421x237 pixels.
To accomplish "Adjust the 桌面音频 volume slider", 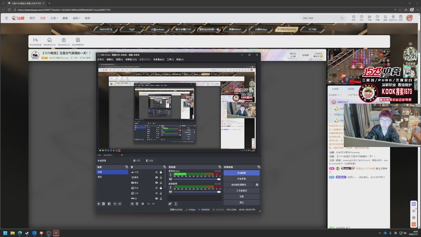I will tap(197, 192).
